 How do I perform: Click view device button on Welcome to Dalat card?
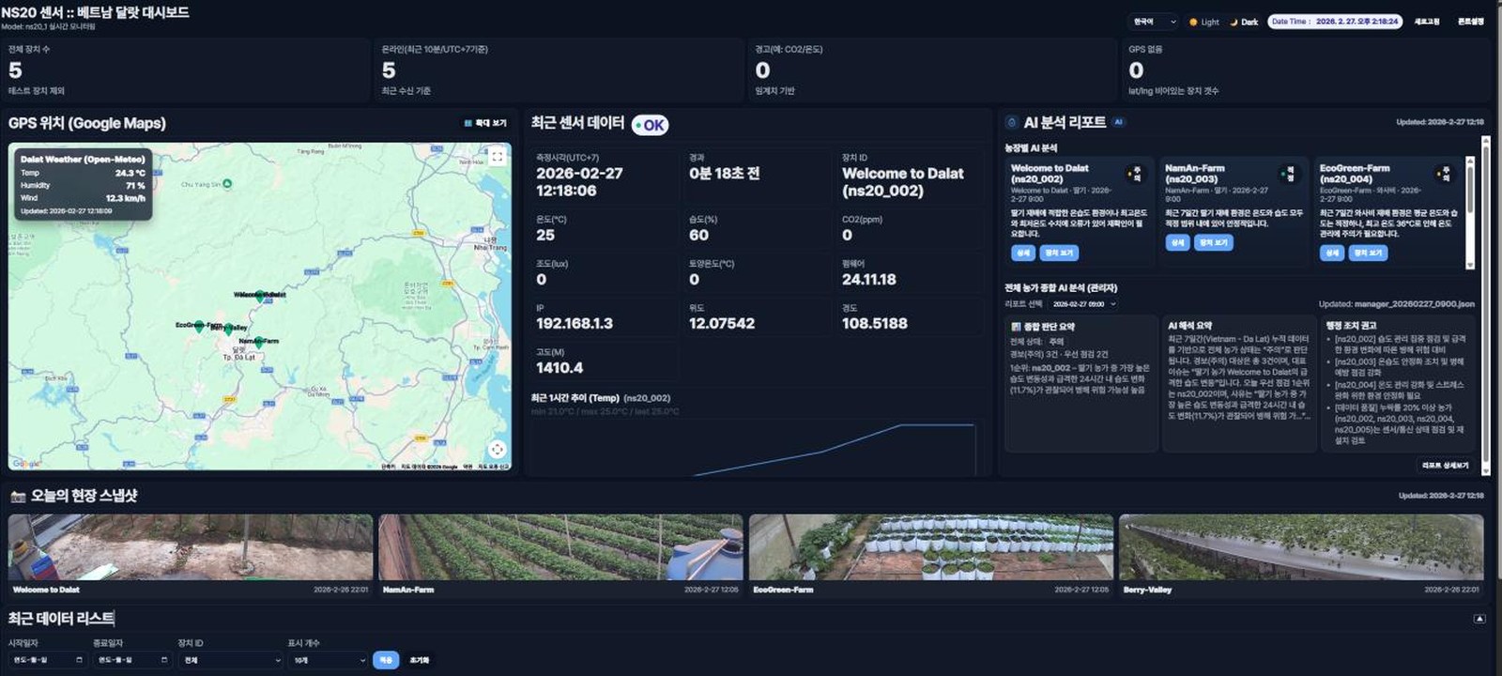[1059, 253]
